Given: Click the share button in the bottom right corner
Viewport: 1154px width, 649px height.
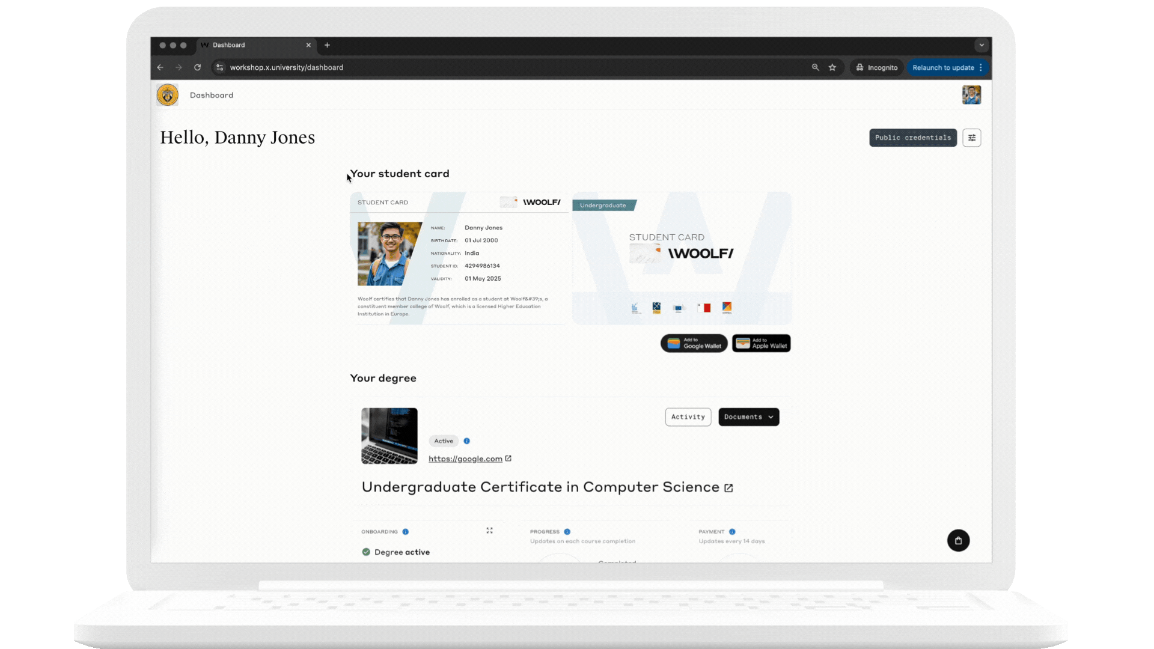Looking at the screenshot, I should (959, 540).
